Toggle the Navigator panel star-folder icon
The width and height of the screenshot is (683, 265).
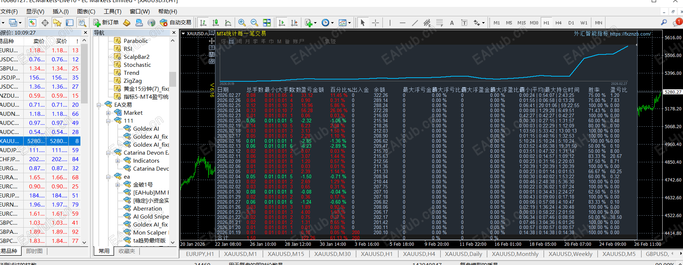(x=57, y=23)
